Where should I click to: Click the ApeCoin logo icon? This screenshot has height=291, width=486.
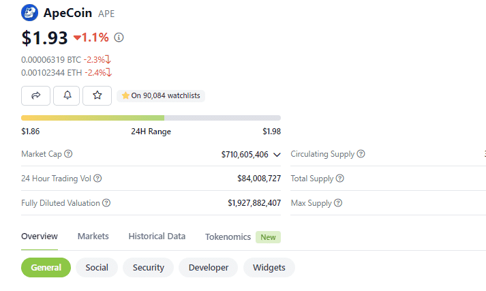tap(30, 13)
